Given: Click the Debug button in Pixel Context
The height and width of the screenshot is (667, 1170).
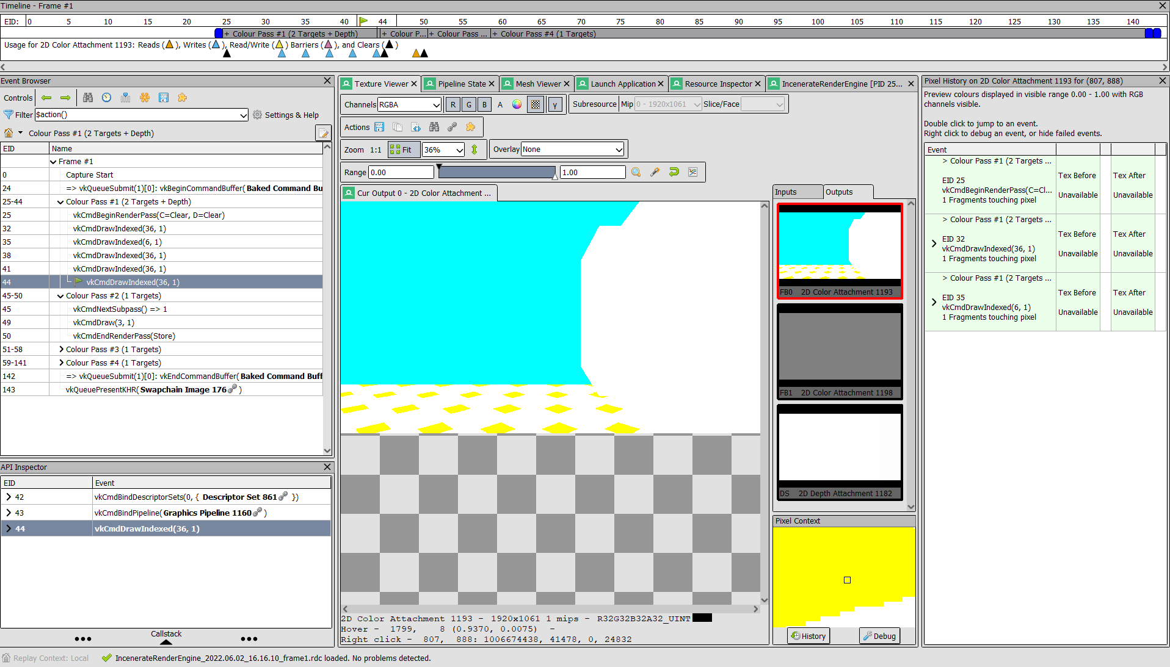Looking at the screenshot, I should coord(879,635).
